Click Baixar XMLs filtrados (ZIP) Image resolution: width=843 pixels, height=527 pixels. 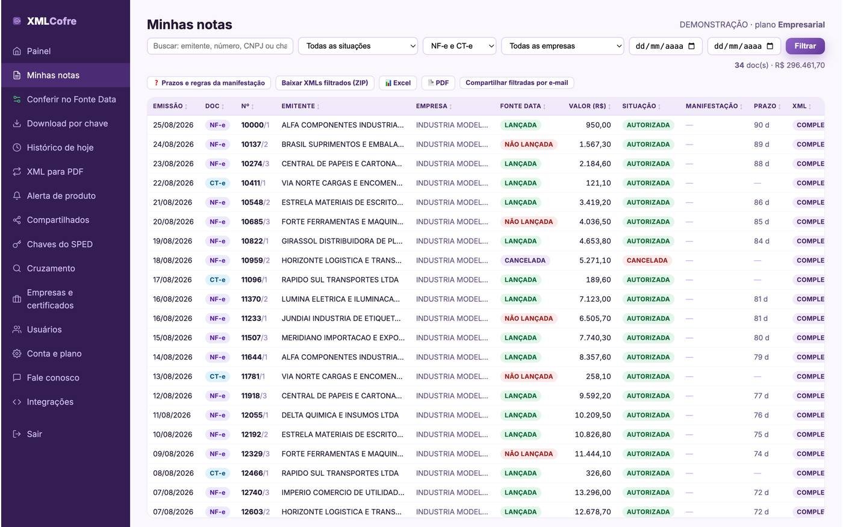pyautogui.click(x=325, y=83)
